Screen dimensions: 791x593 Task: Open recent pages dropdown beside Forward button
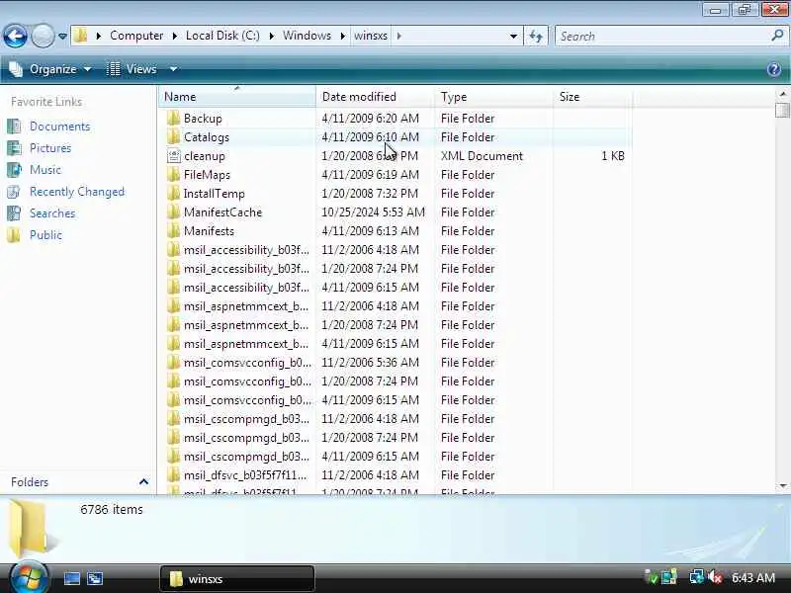(62, 37)
